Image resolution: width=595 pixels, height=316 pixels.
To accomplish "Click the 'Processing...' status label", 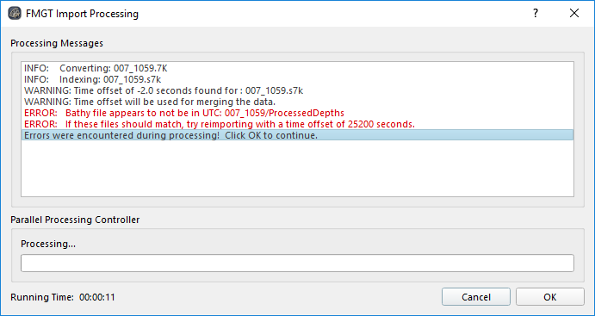I will point(48,244).
